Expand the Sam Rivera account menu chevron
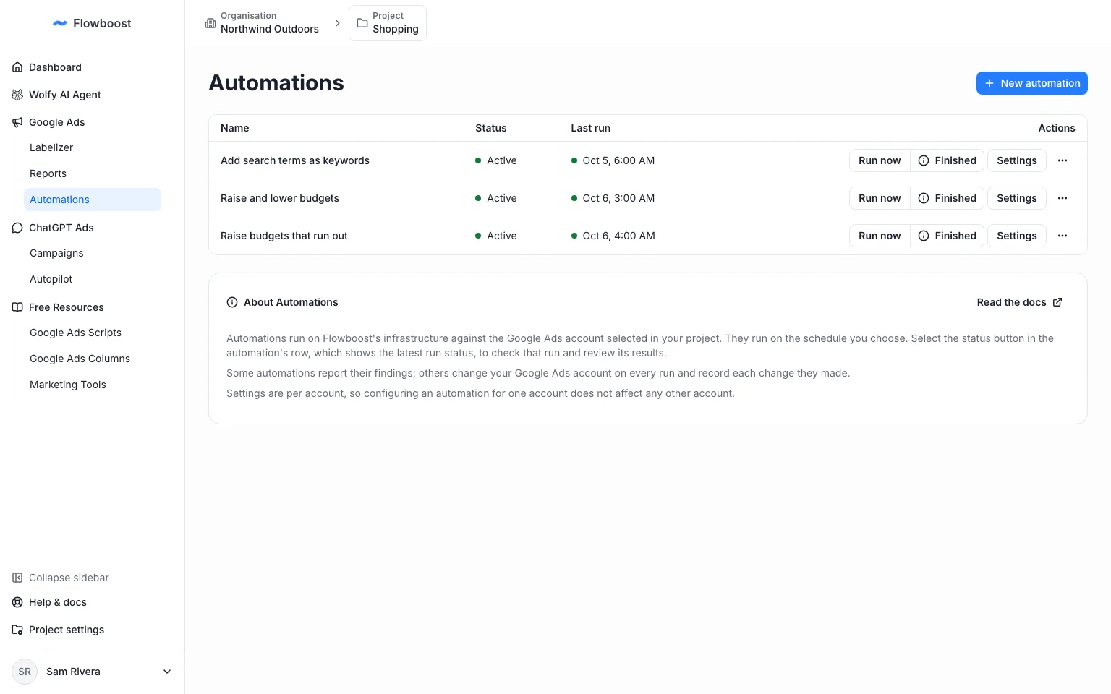1111x694 pixels. (167, 672)
